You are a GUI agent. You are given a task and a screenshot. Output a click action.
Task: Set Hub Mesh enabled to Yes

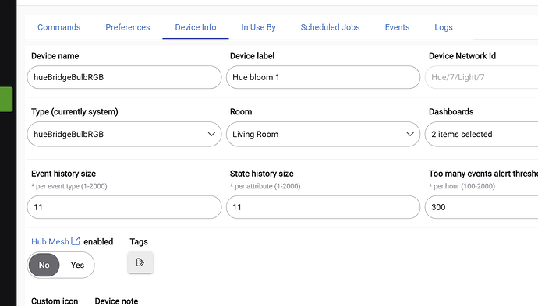coord(77,265)
